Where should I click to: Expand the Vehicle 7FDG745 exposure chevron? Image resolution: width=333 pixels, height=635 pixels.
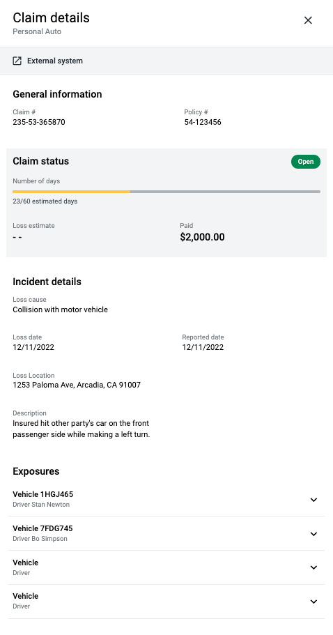(x=313, y=534)
